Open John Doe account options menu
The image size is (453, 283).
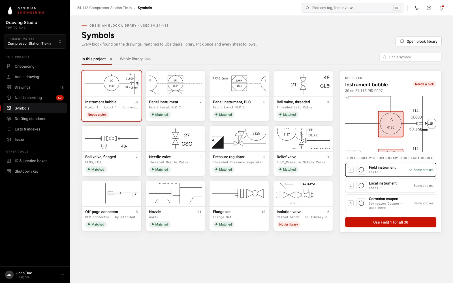[62, 275]
